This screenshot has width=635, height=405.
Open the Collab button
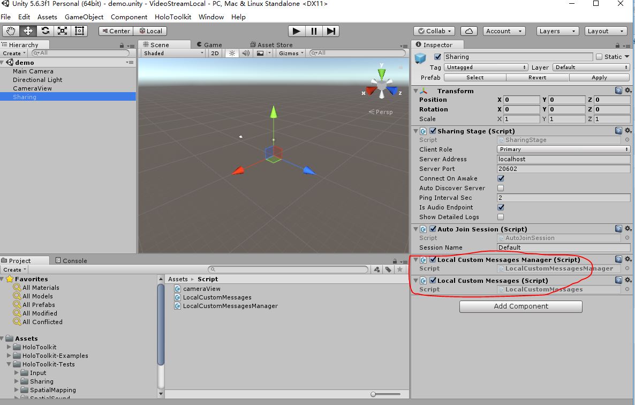point(434,31)
